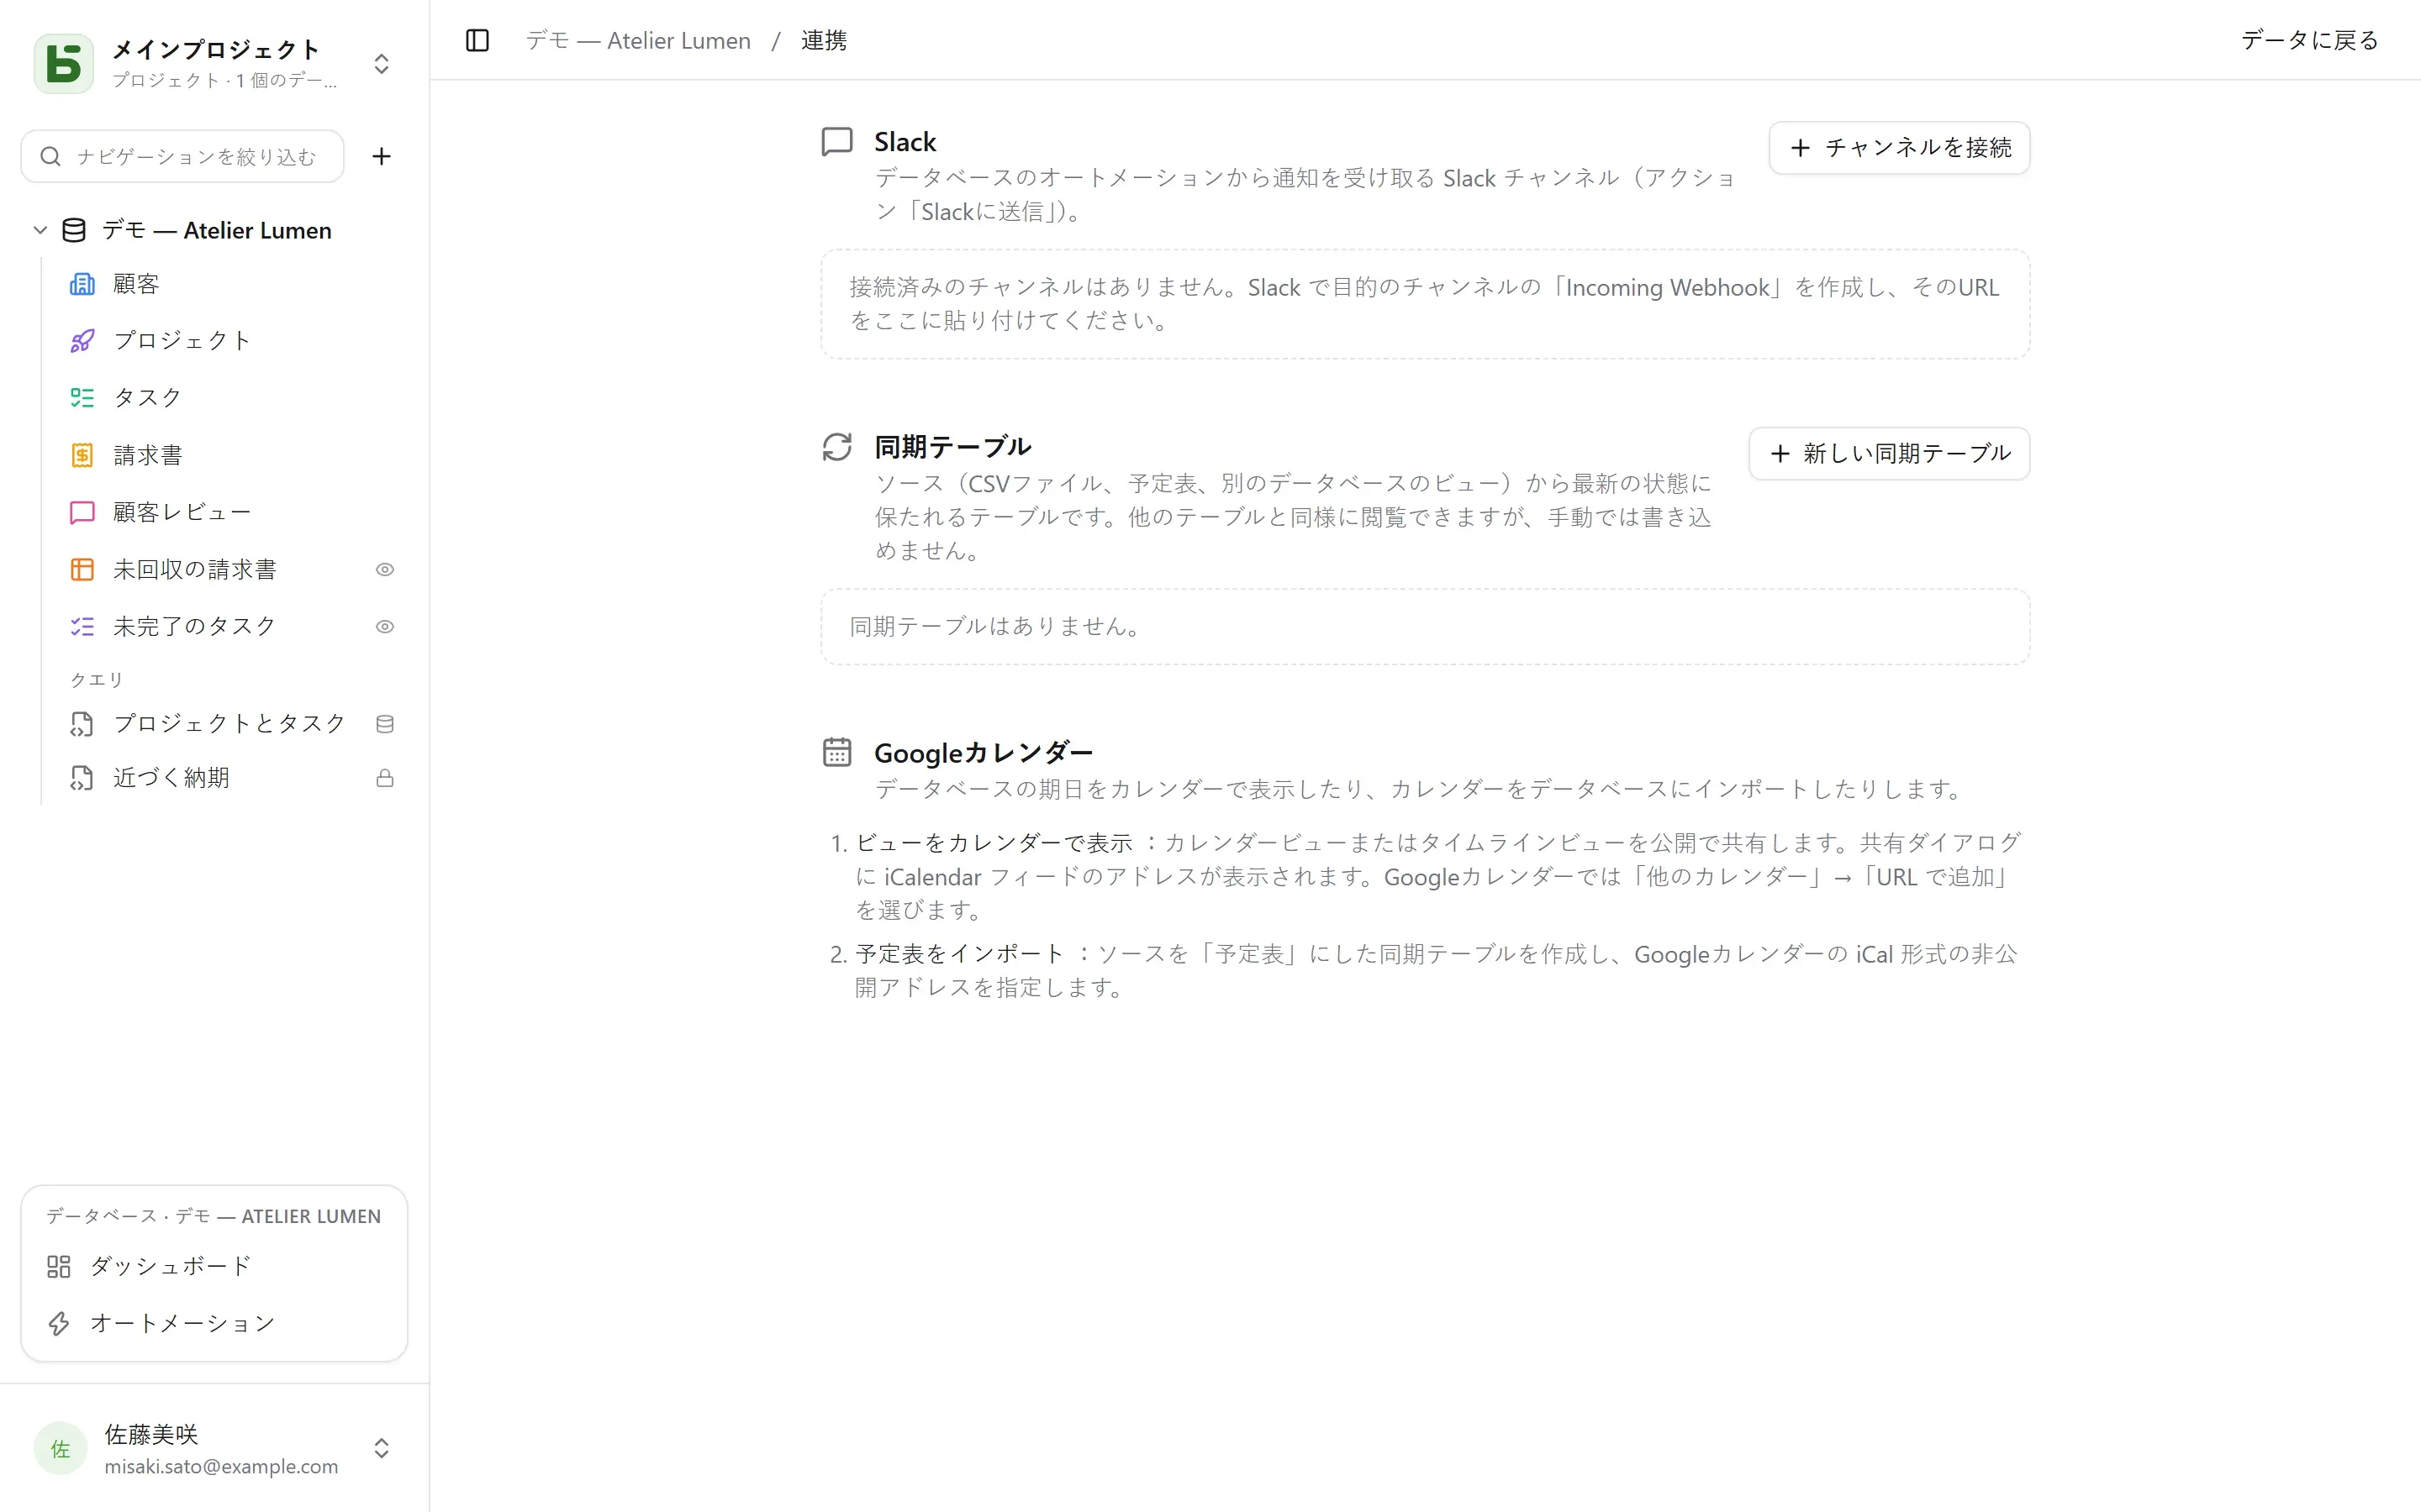Screen dimensions: 2421x1512
Task: Click the チャンネルを接続 button
Action: pos(1899,148)
